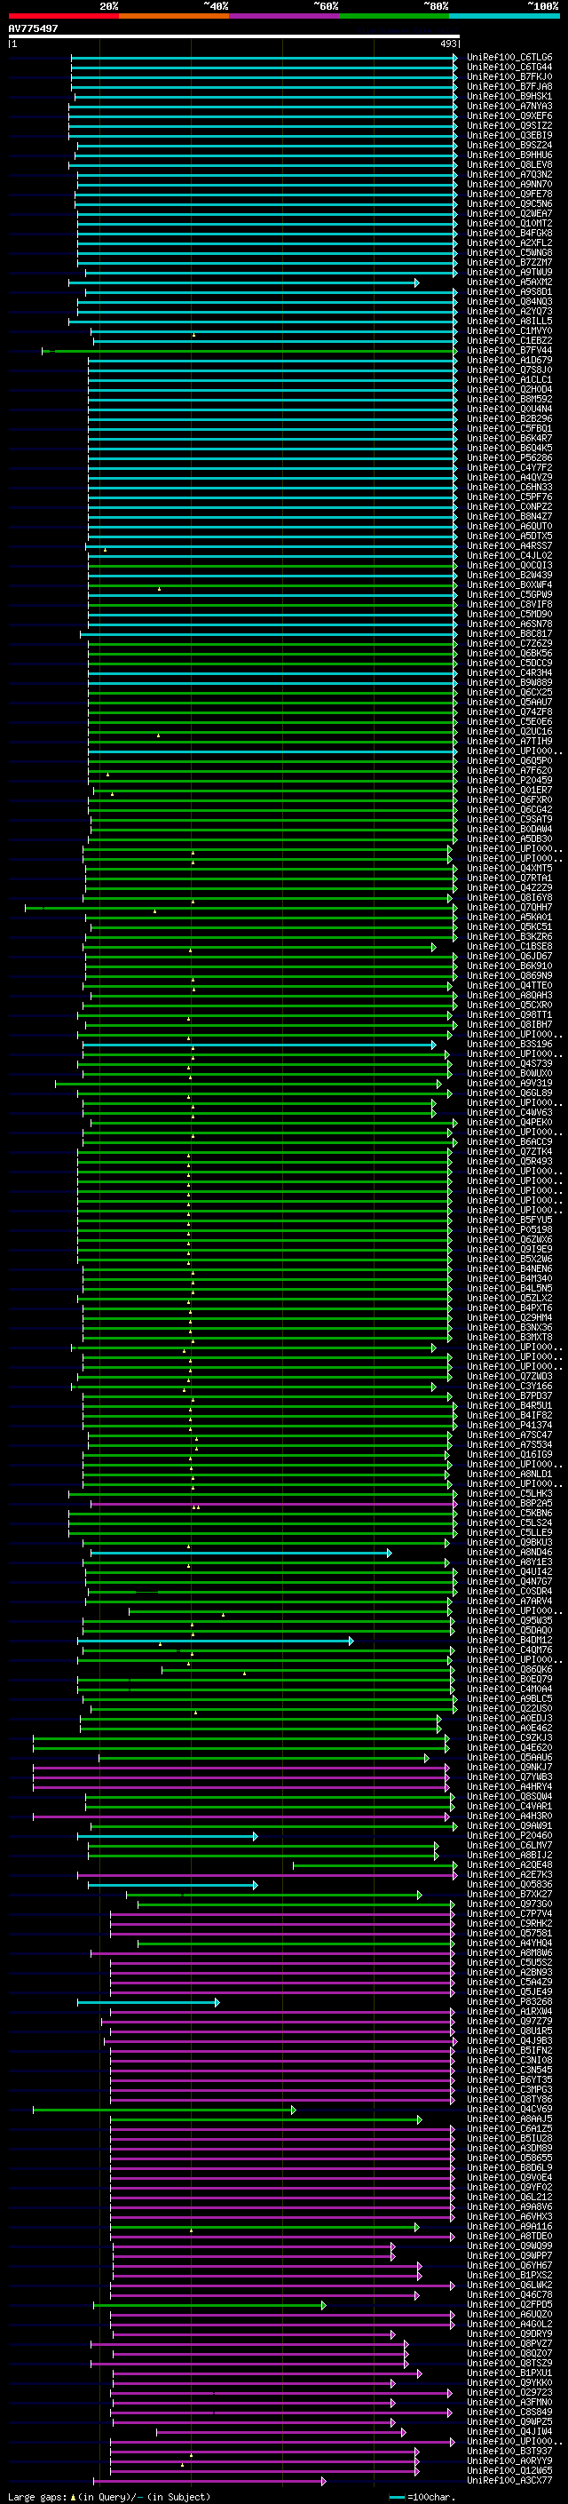This screenshot has width=568, height=2504.
Task: Click the red 20% identity legend segment
Action: click(x=63, y=16)
